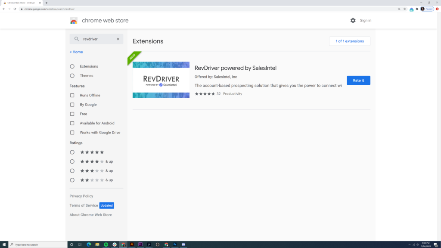
Task: Click the revdriver search input field
Action: click(x=96, y=39)
